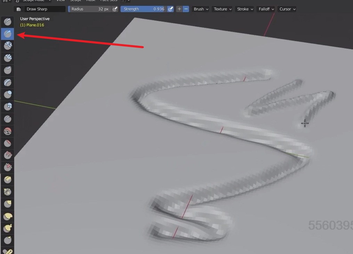Select the Thumb brush tool
The width and height of the screenshot is (353, 254).
pos(8,240)
